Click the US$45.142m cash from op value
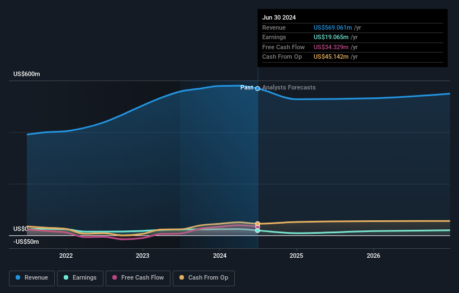459x293 pixels. [x=331, y=57]
